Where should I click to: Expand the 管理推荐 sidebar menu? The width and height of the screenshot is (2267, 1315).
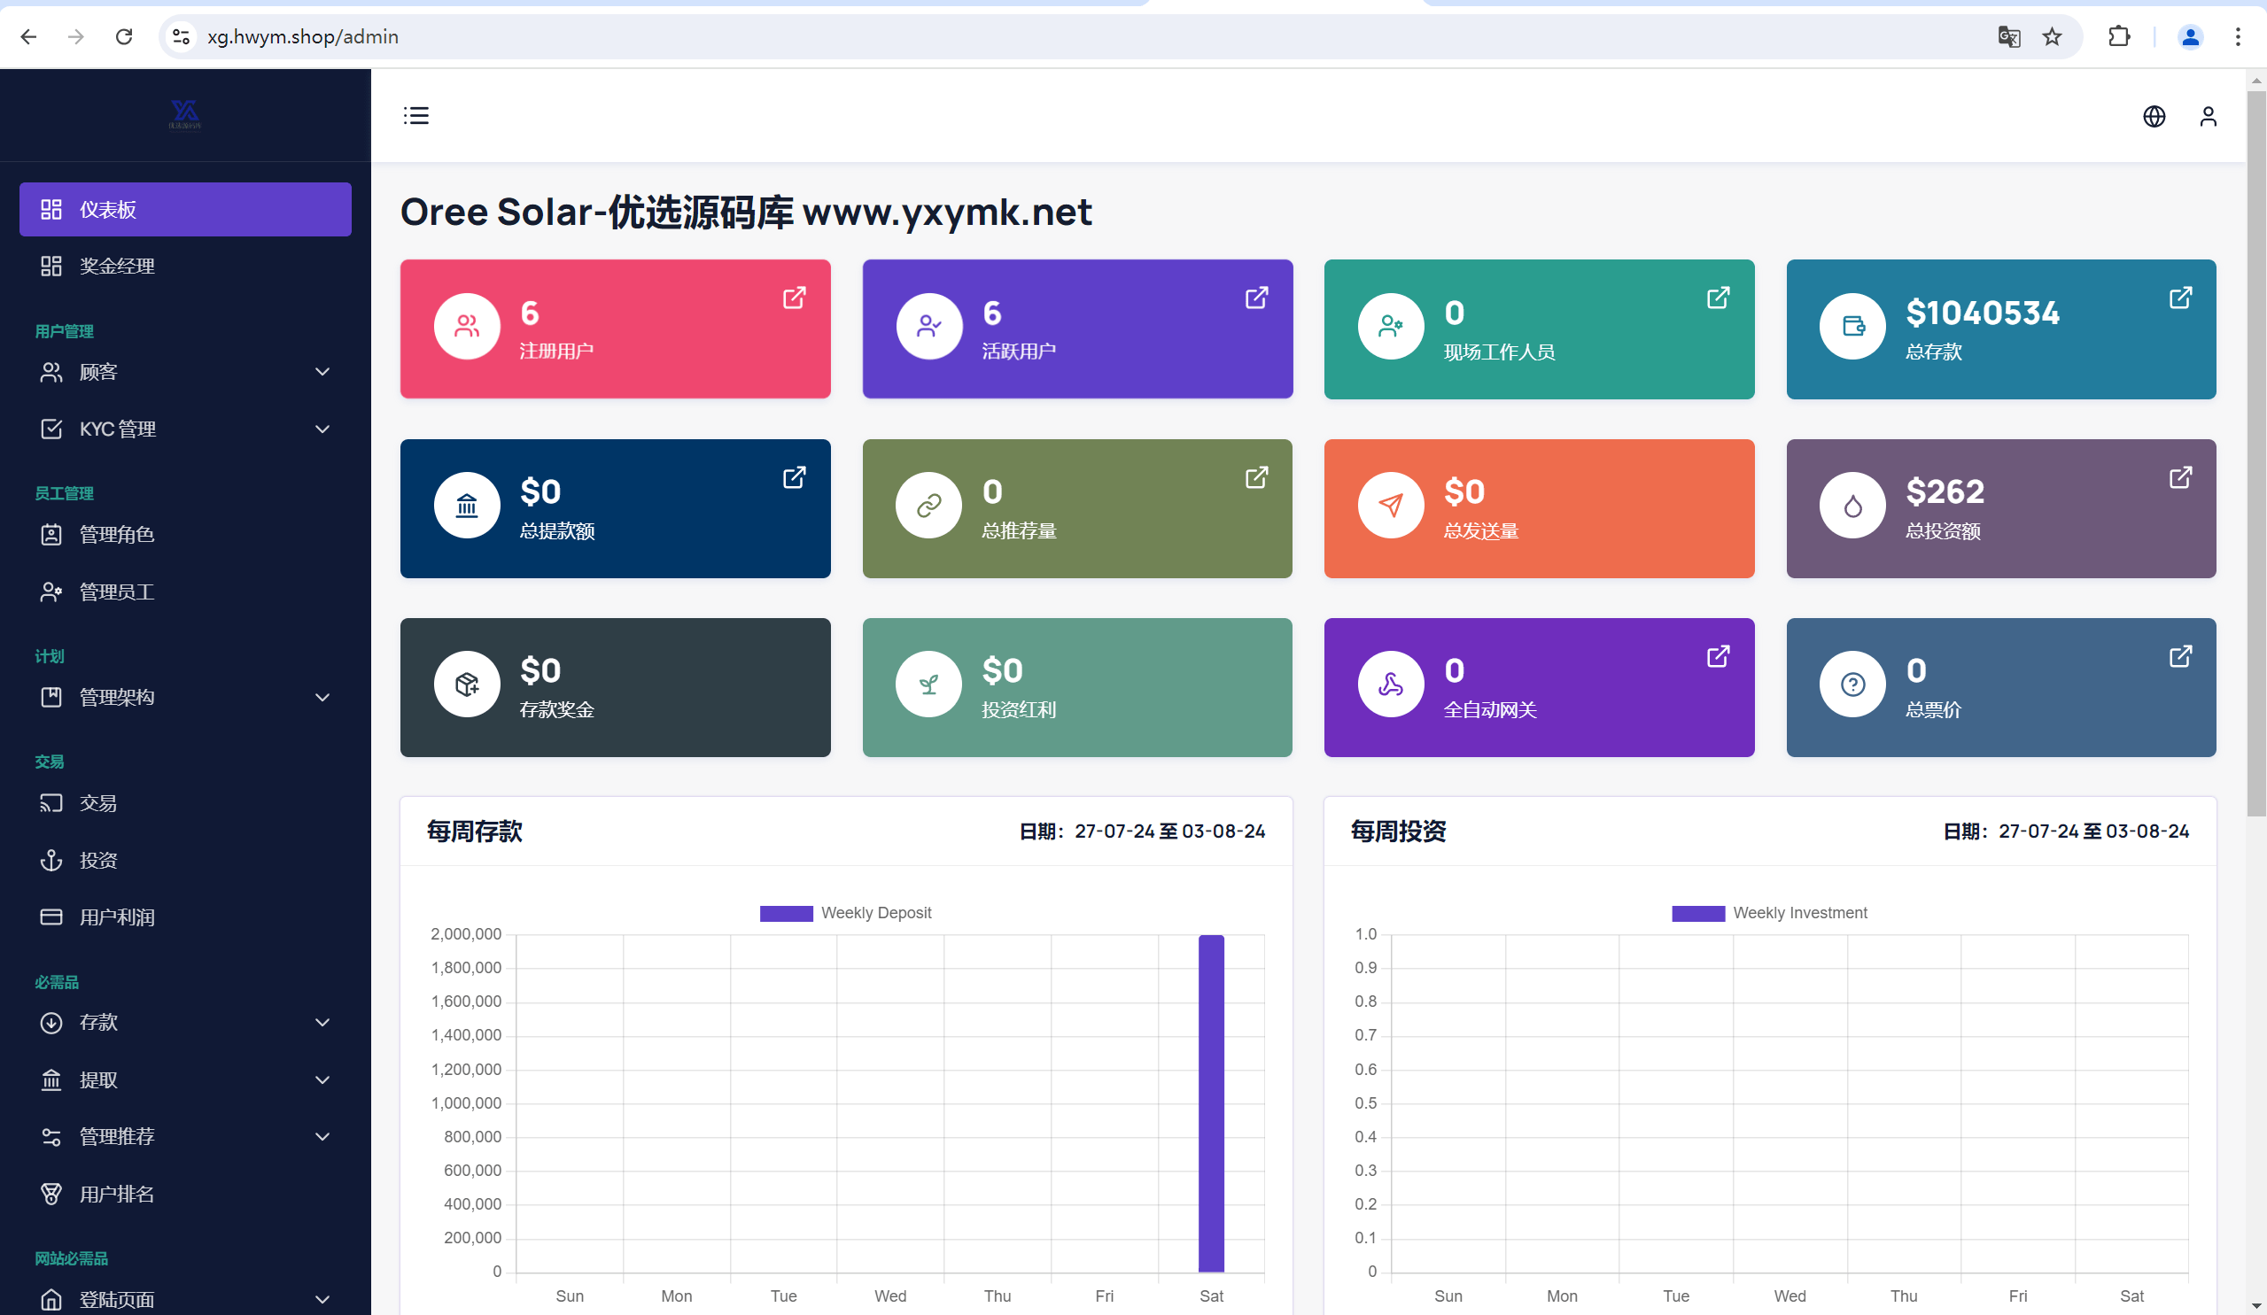[x=185, y=1137]
